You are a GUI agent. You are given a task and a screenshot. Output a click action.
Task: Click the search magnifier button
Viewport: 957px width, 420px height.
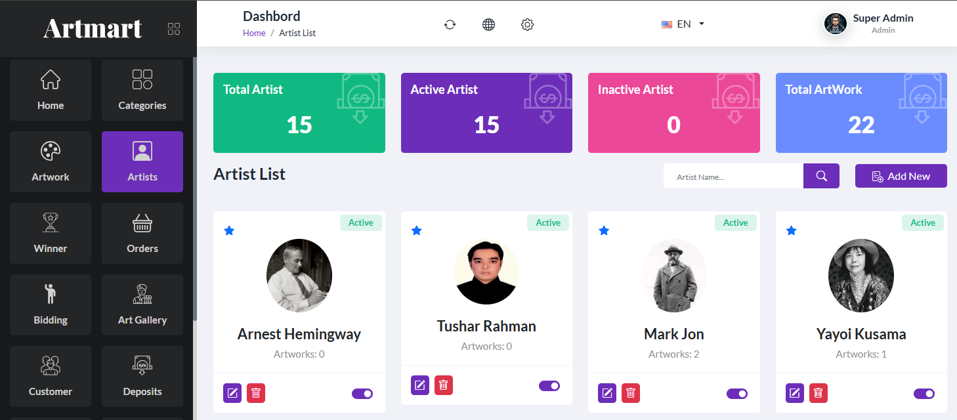821,176
